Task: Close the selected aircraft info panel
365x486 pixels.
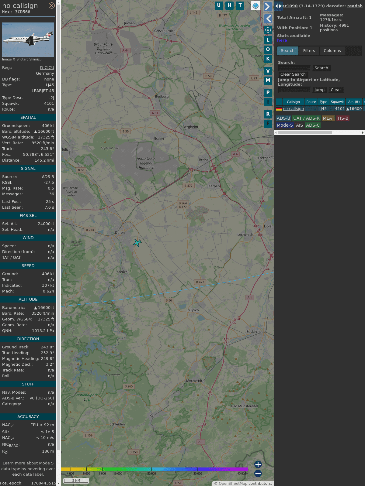Action: pos(52,5)
